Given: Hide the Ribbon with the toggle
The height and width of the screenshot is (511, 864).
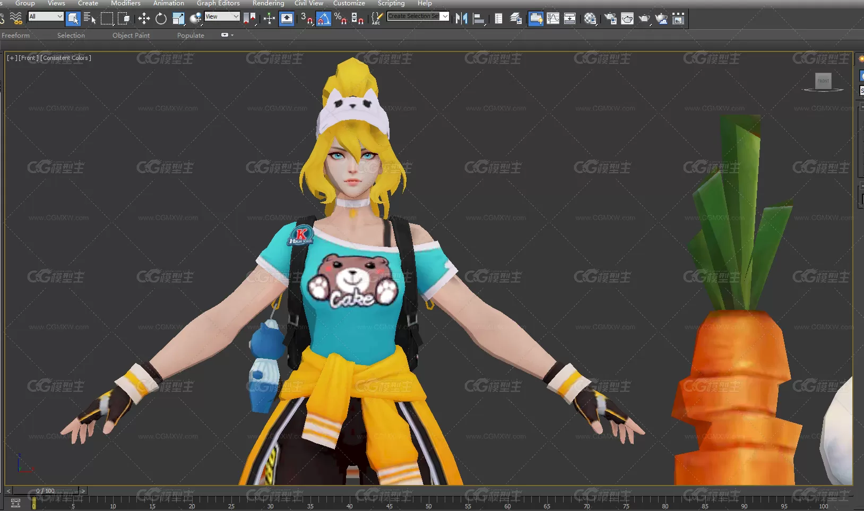Looking at the screenshot, I should [536, 19].
